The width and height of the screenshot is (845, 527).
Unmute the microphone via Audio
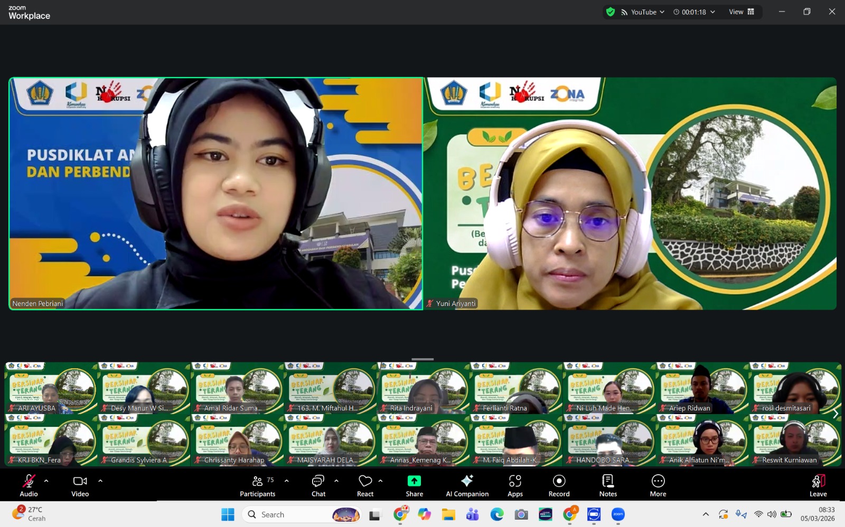29,485
